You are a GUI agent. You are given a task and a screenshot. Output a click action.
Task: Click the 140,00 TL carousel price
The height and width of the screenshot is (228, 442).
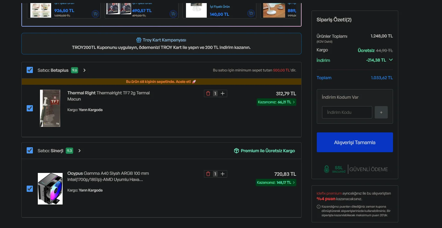tap(219, 14)
